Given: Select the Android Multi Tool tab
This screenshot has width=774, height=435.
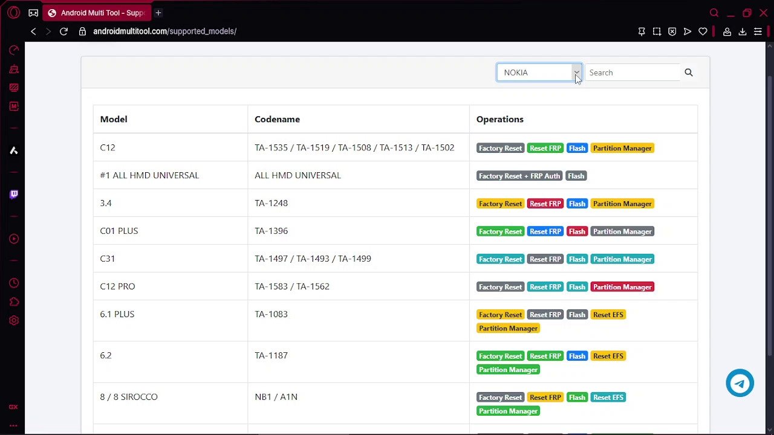Looking at the screenshot, I should 97,13.
